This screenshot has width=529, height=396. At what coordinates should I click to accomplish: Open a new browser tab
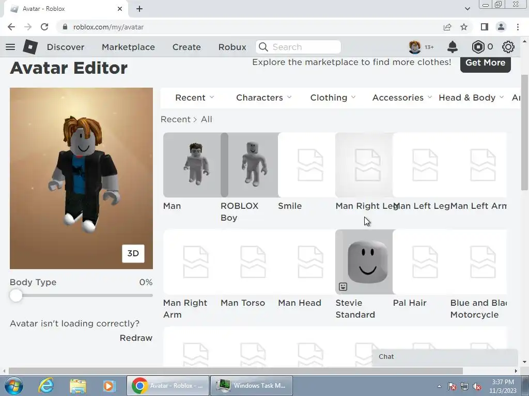[139, 9]
